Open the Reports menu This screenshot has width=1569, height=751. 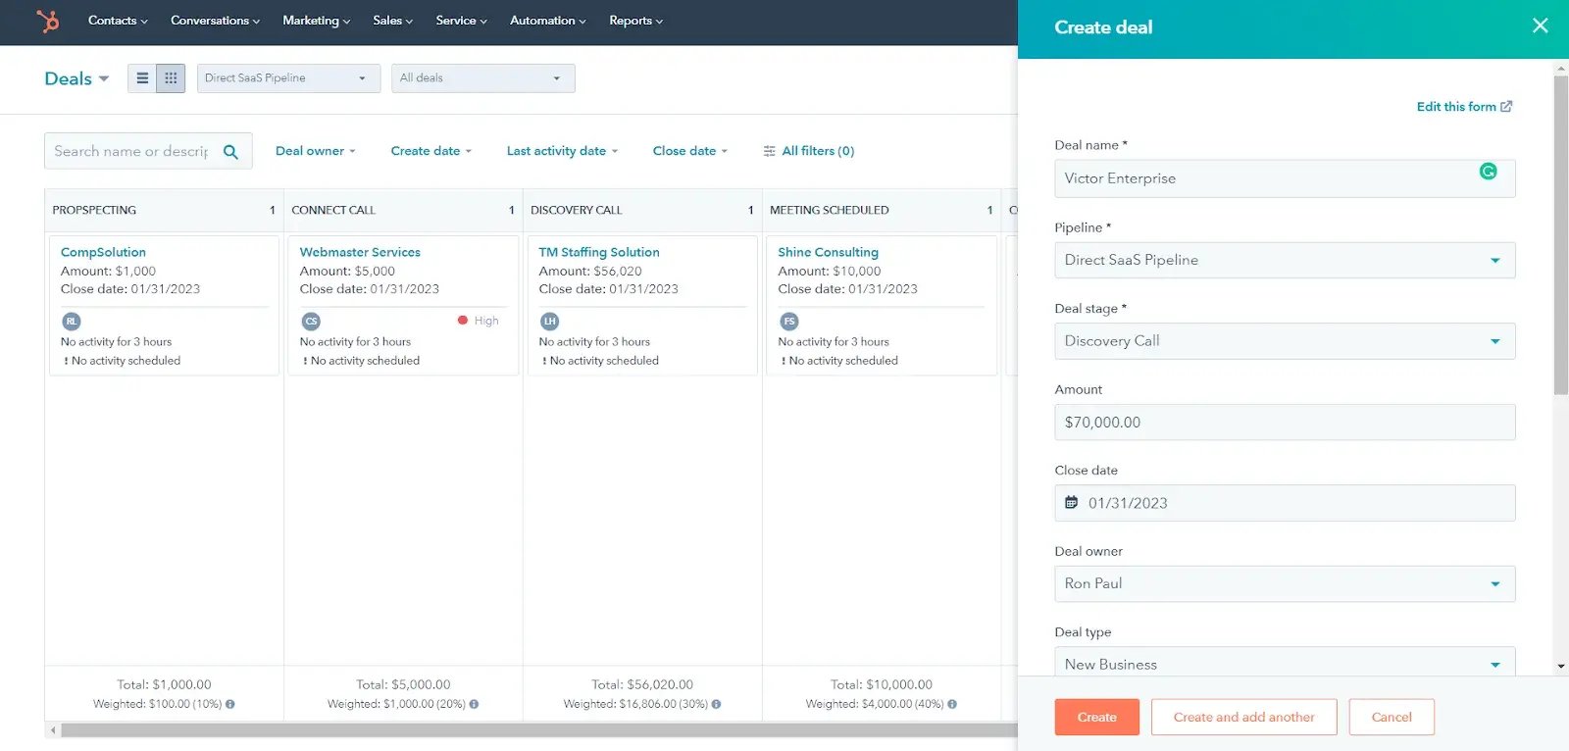(x=635, y=21)
